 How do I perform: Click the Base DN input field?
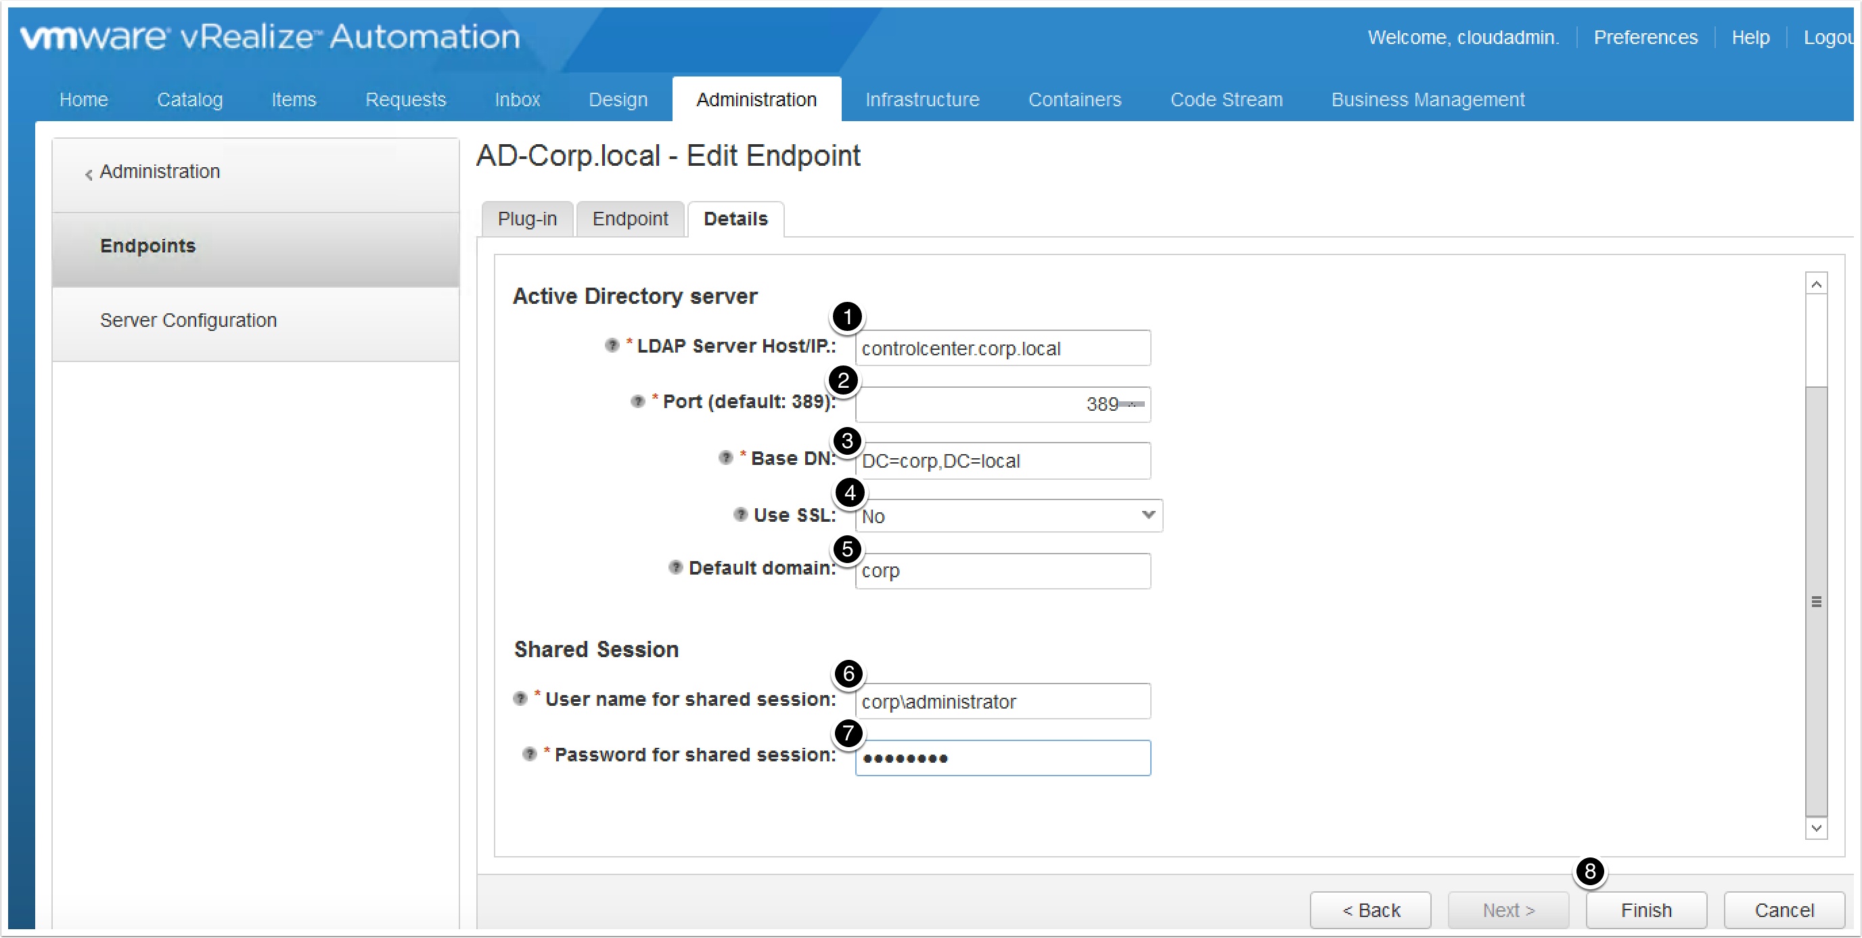(1003, 461)
